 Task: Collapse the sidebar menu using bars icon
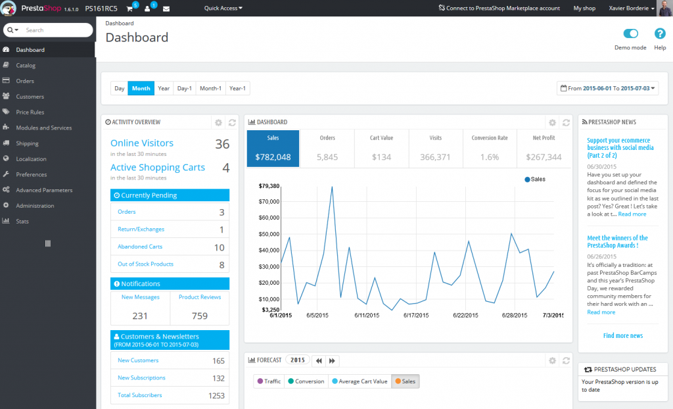[x=47, y=243]
